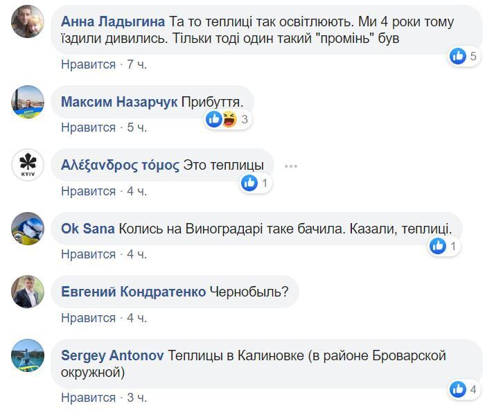Click like reaction on Sergey Antonov's comment

(458, 389)
